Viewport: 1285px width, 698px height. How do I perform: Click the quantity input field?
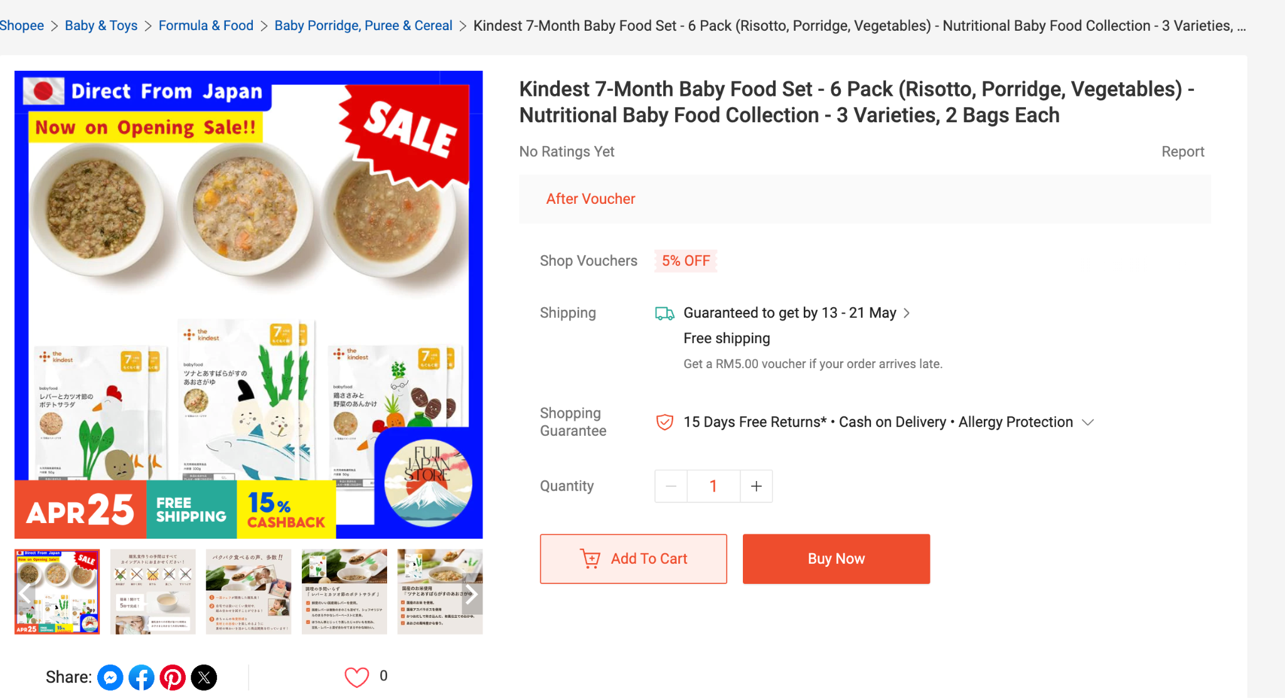point(713,486)
